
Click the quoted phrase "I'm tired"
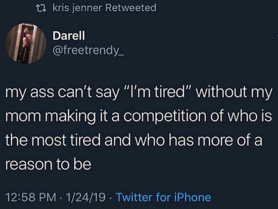coord(159,92)
